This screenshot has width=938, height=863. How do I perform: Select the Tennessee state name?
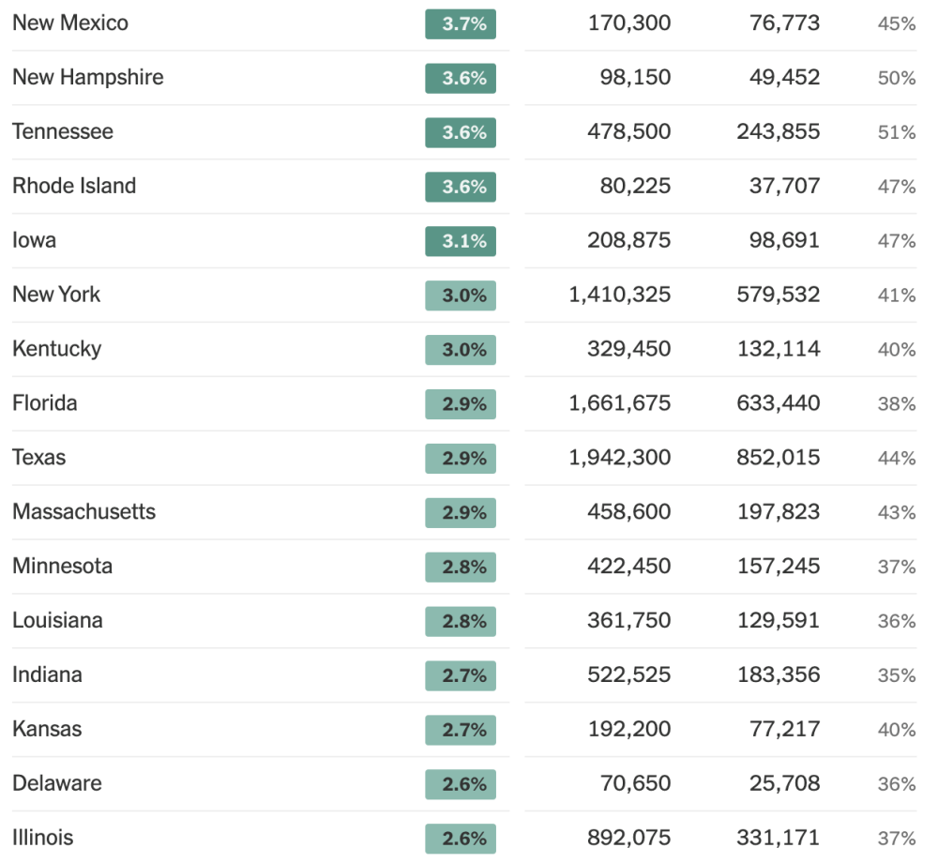pyautogui.click(x=63, y=131)
